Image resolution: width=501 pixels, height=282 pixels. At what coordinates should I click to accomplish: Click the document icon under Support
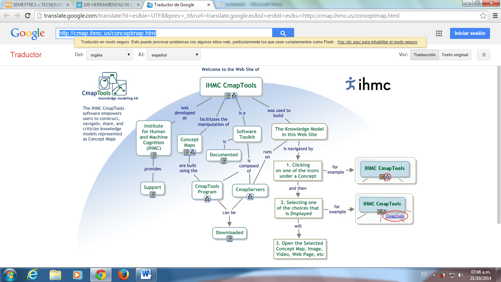(x=153, y=195)
